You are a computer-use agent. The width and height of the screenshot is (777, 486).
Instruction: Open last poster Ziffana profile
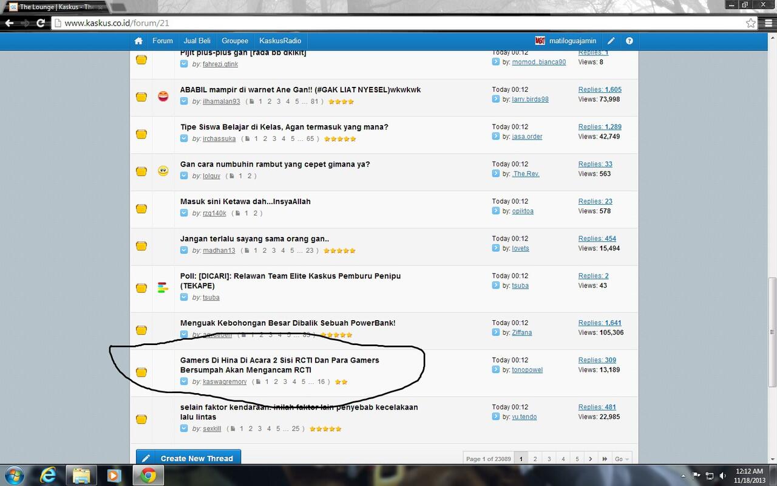522,332
